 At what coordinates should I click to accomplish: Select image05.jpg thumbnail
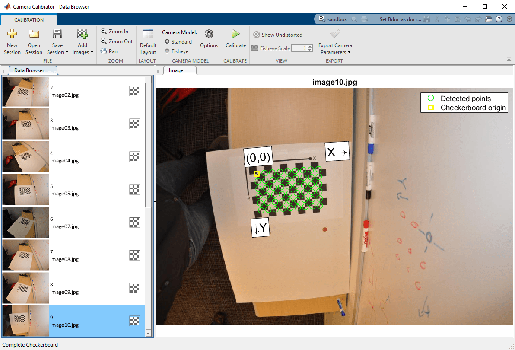[x=25, y=189]
